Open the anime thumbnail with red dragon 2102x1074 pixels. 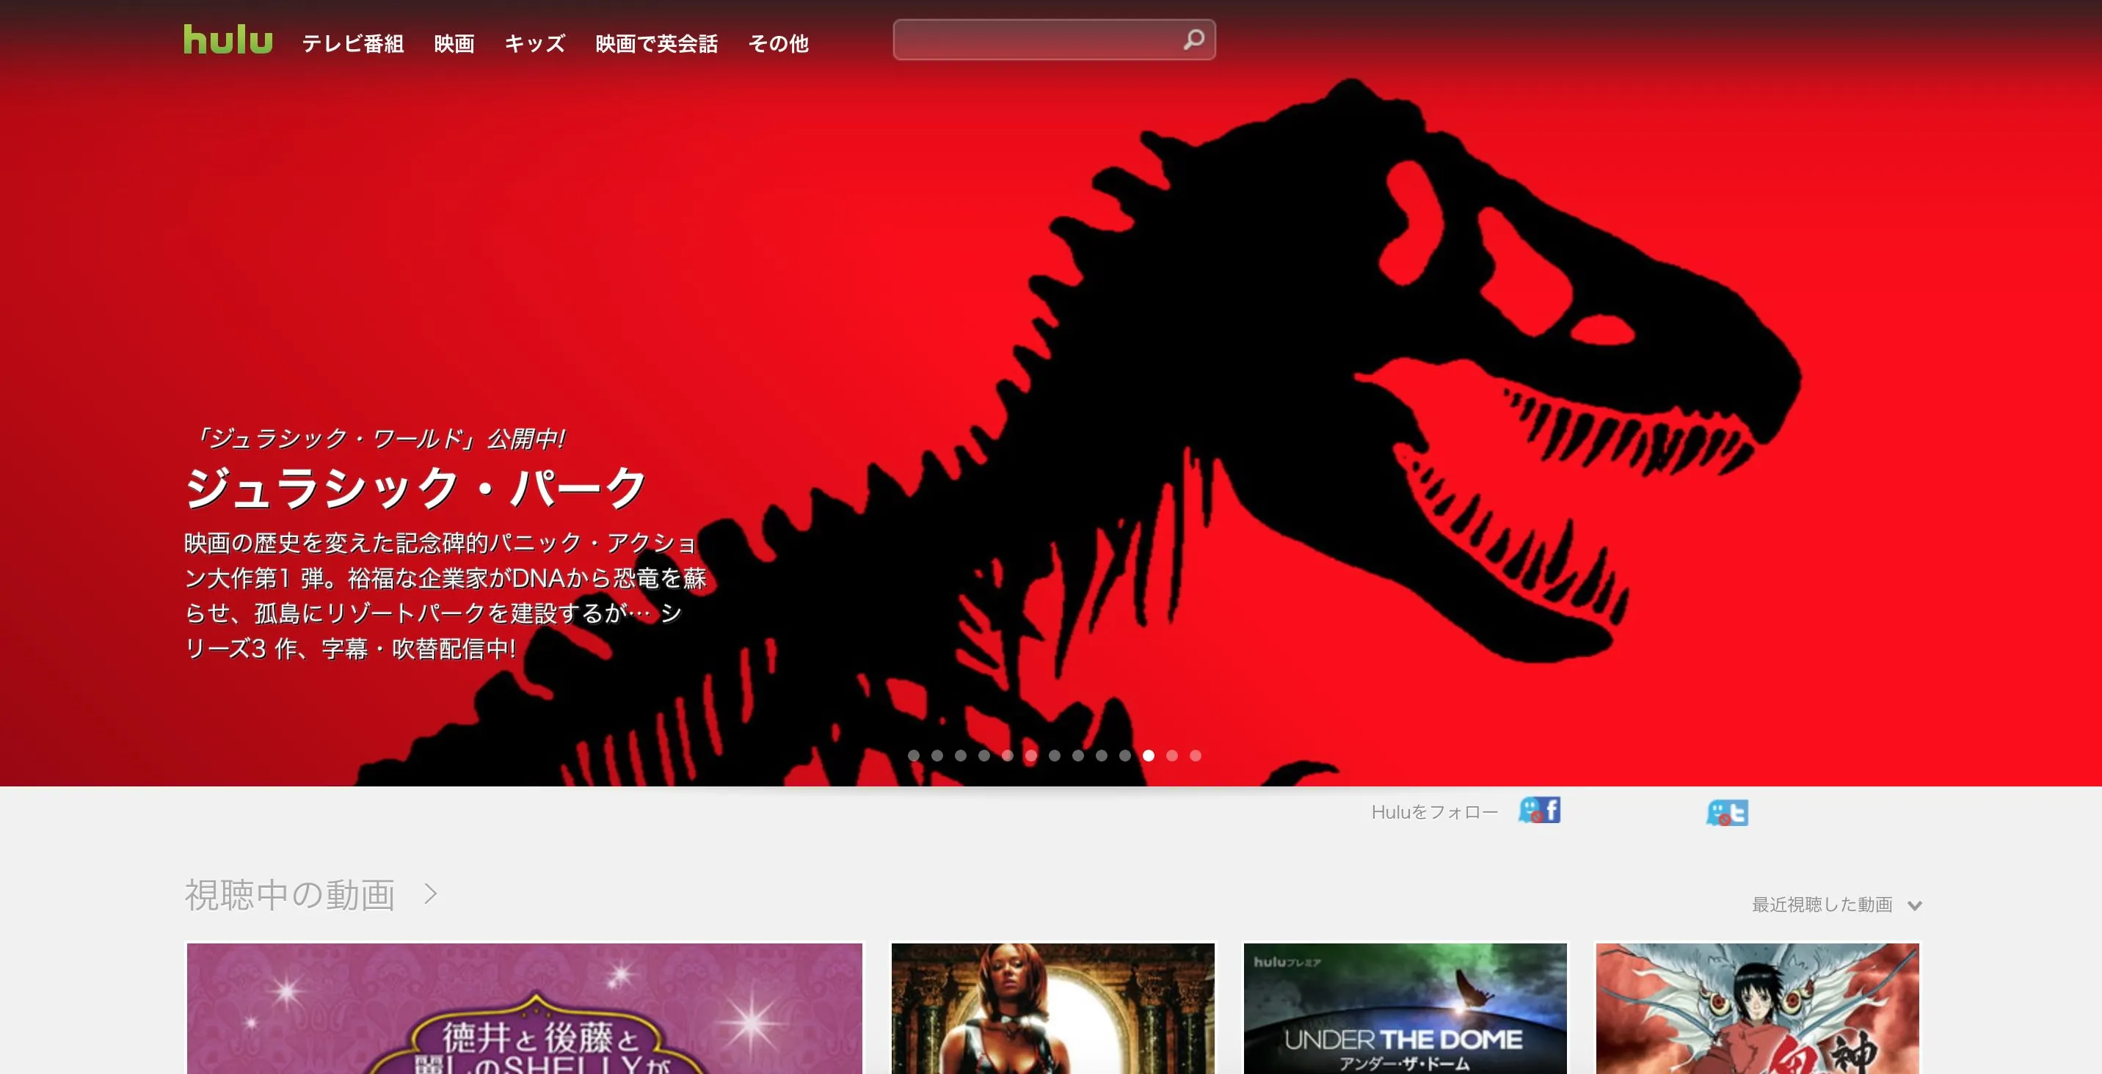coord(1758,1009)
